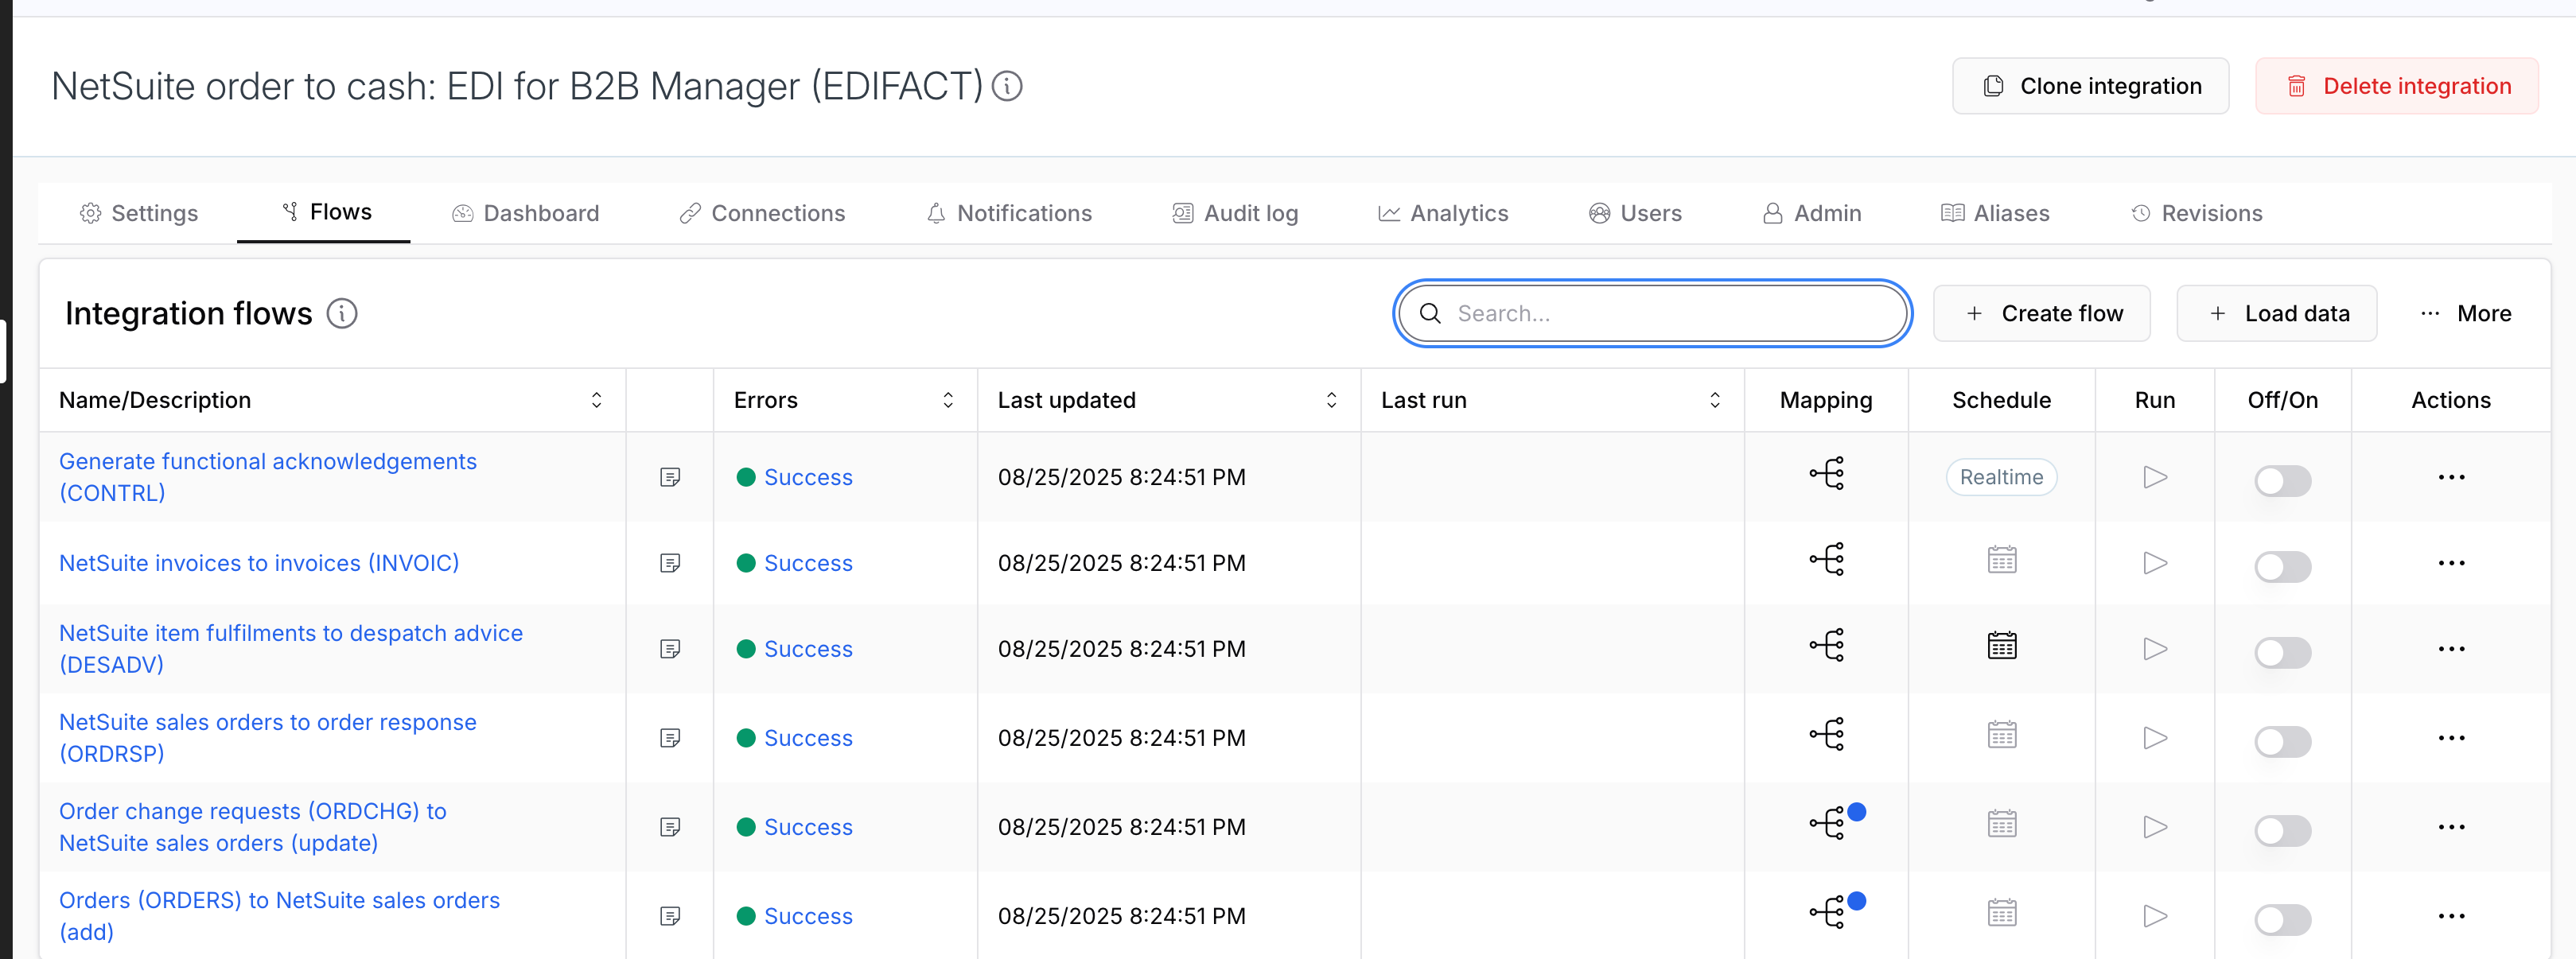
Task: Enable the Generate functional acknowledgements (CONTRL) flow
Action: (x=2282, y=480)
